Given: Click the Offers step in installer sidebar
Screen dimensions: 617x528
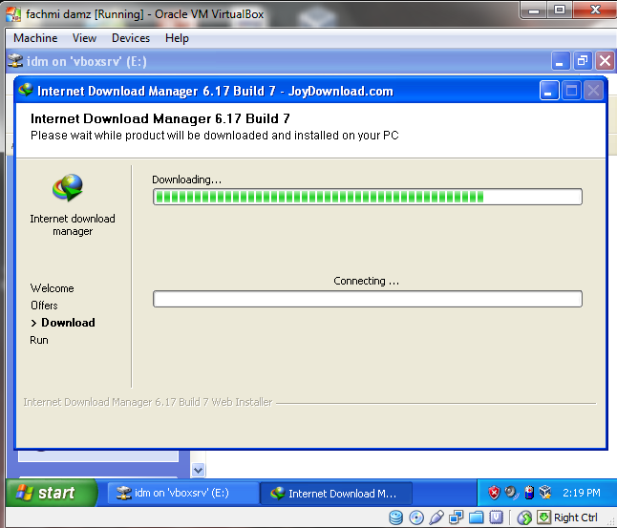Looking at the screenshot, I should pyautogui.click(x=44, y=306).
